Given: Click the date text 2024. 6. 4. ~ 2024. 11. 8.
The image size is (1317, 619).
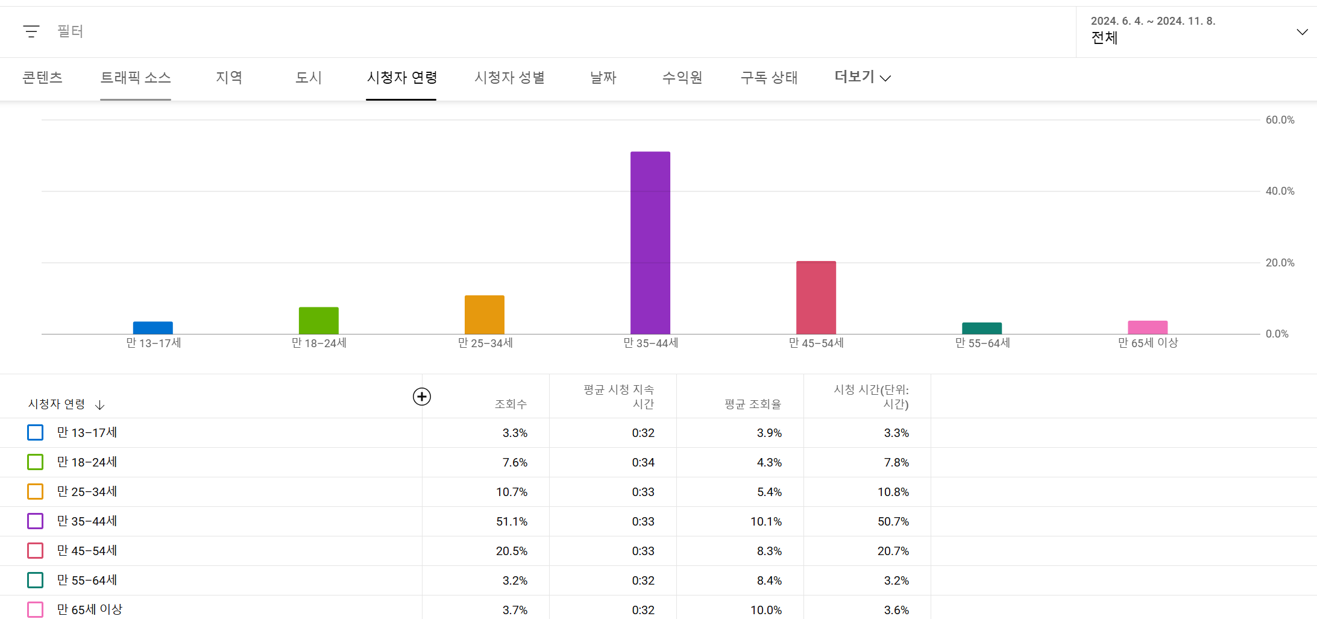Looking at the screenshot, I should click(x=1153, y=21).
